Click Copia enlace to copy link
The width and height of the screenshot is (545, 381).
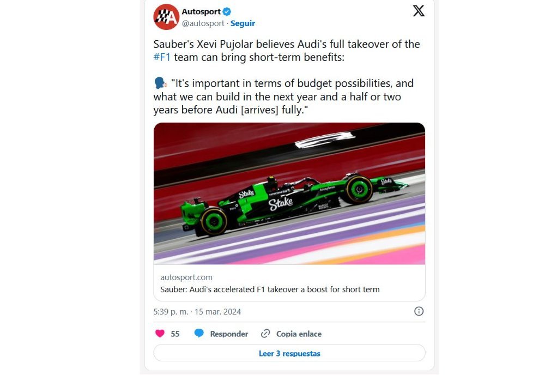(299, 334)
